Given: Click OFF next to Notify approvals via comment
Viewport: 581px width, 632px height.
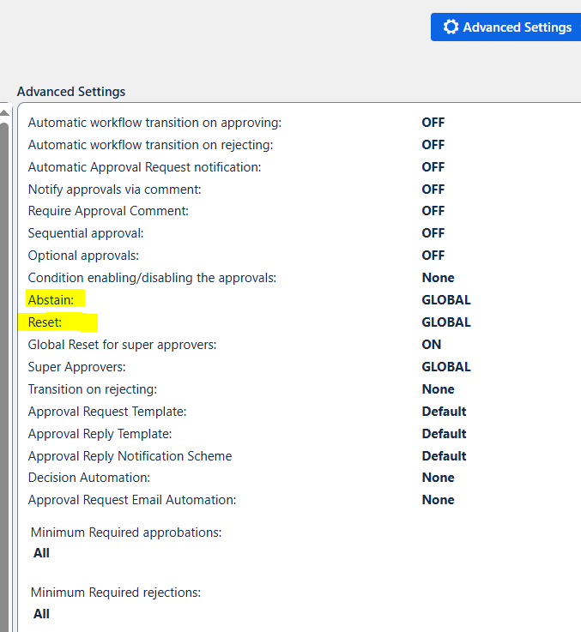Looking at the screenshot, I should click(433, 190).
